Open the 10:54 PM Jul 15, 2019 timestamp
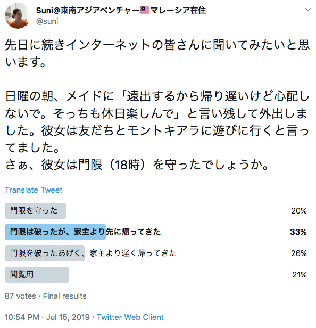316x328 pixels. (x=47, y=317)
